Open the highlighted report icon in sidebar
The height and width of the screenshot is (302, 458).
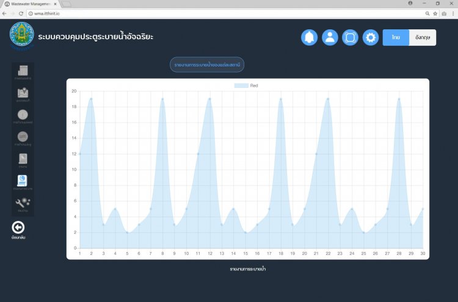tap(23, 182)
